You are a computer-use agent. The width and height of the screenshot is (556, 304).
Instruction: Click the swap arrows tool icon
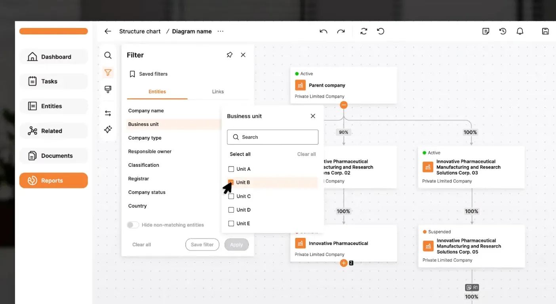click(x=108, y=113)
